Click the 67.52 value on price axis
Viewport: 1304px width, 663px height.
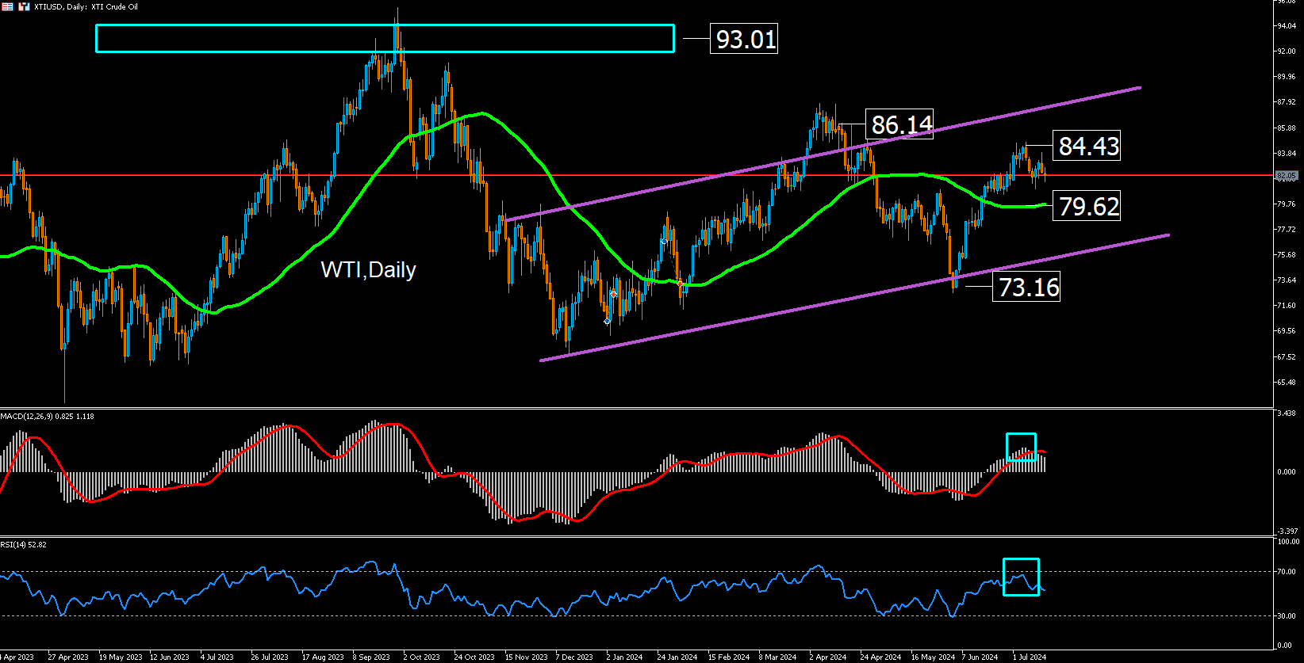point(1286,357)
